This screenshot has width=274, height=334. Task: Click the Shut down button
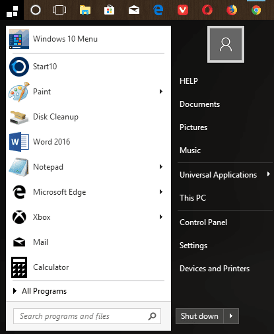coord(199,316)
